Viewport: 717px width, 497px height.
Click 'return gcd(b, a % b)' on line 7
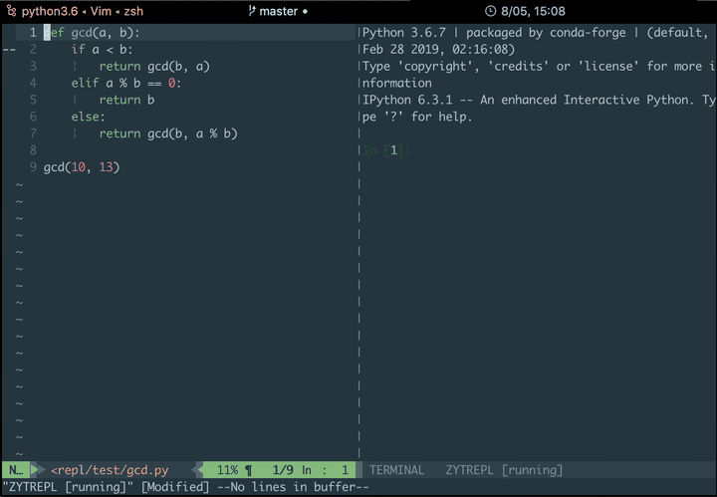[168, 133]
